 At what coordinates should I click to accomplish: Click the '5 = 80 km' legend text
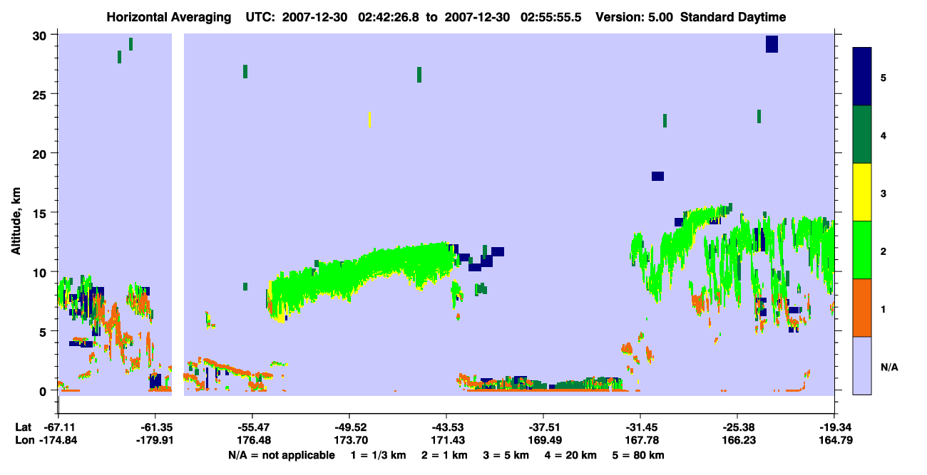coord(638,455)
